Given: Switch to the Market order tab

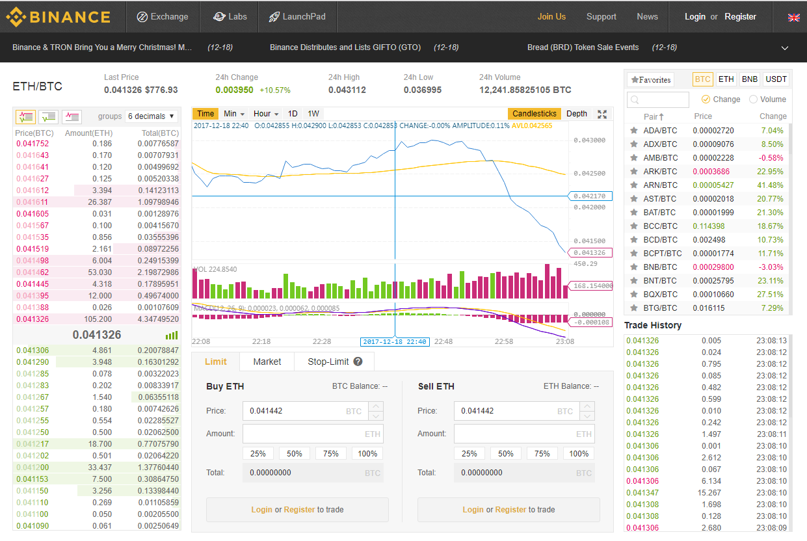Looking at the screenshot, I should point(267,362).
